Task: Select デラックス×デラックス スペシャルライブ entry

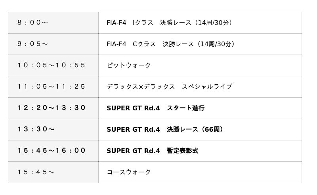Action: (170, 87)
